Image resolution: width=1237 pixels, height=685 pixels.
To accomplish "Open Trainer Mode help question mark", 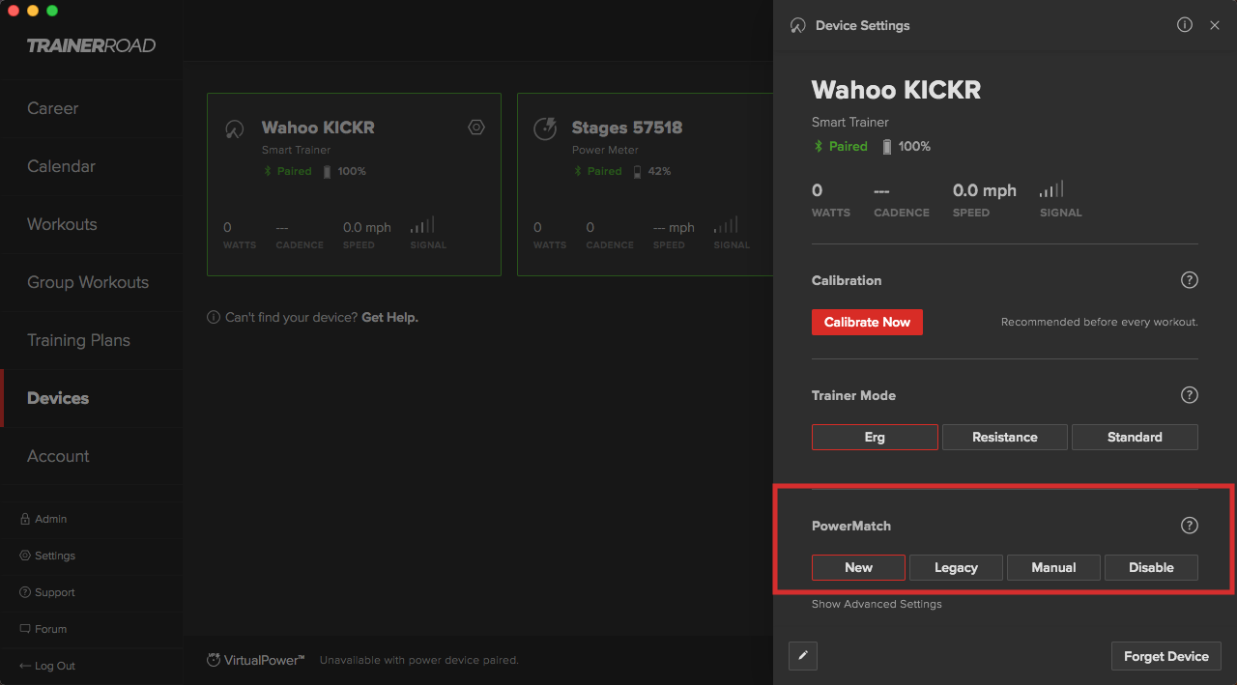I will pyautogui.click(x=1190, y=395).
